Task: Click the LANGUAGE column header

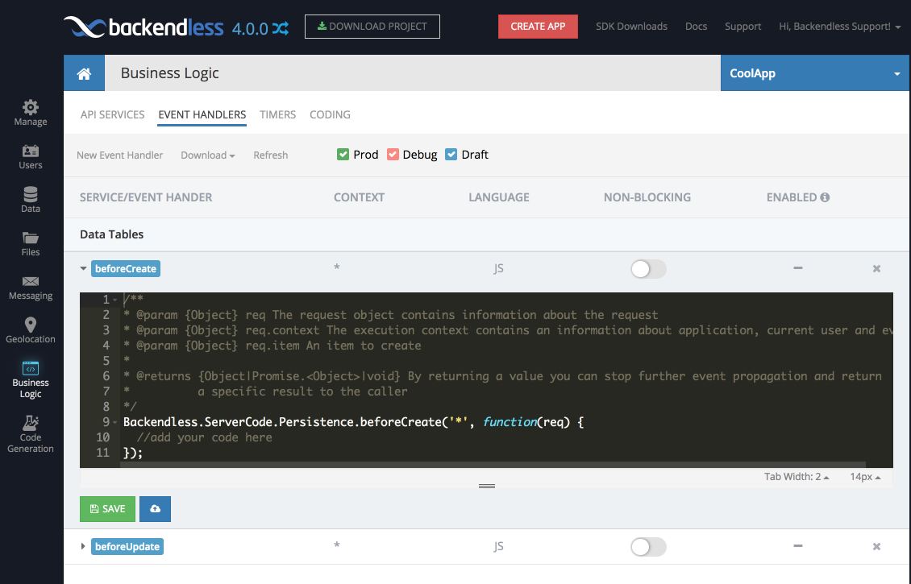Action: click(499, 197)
